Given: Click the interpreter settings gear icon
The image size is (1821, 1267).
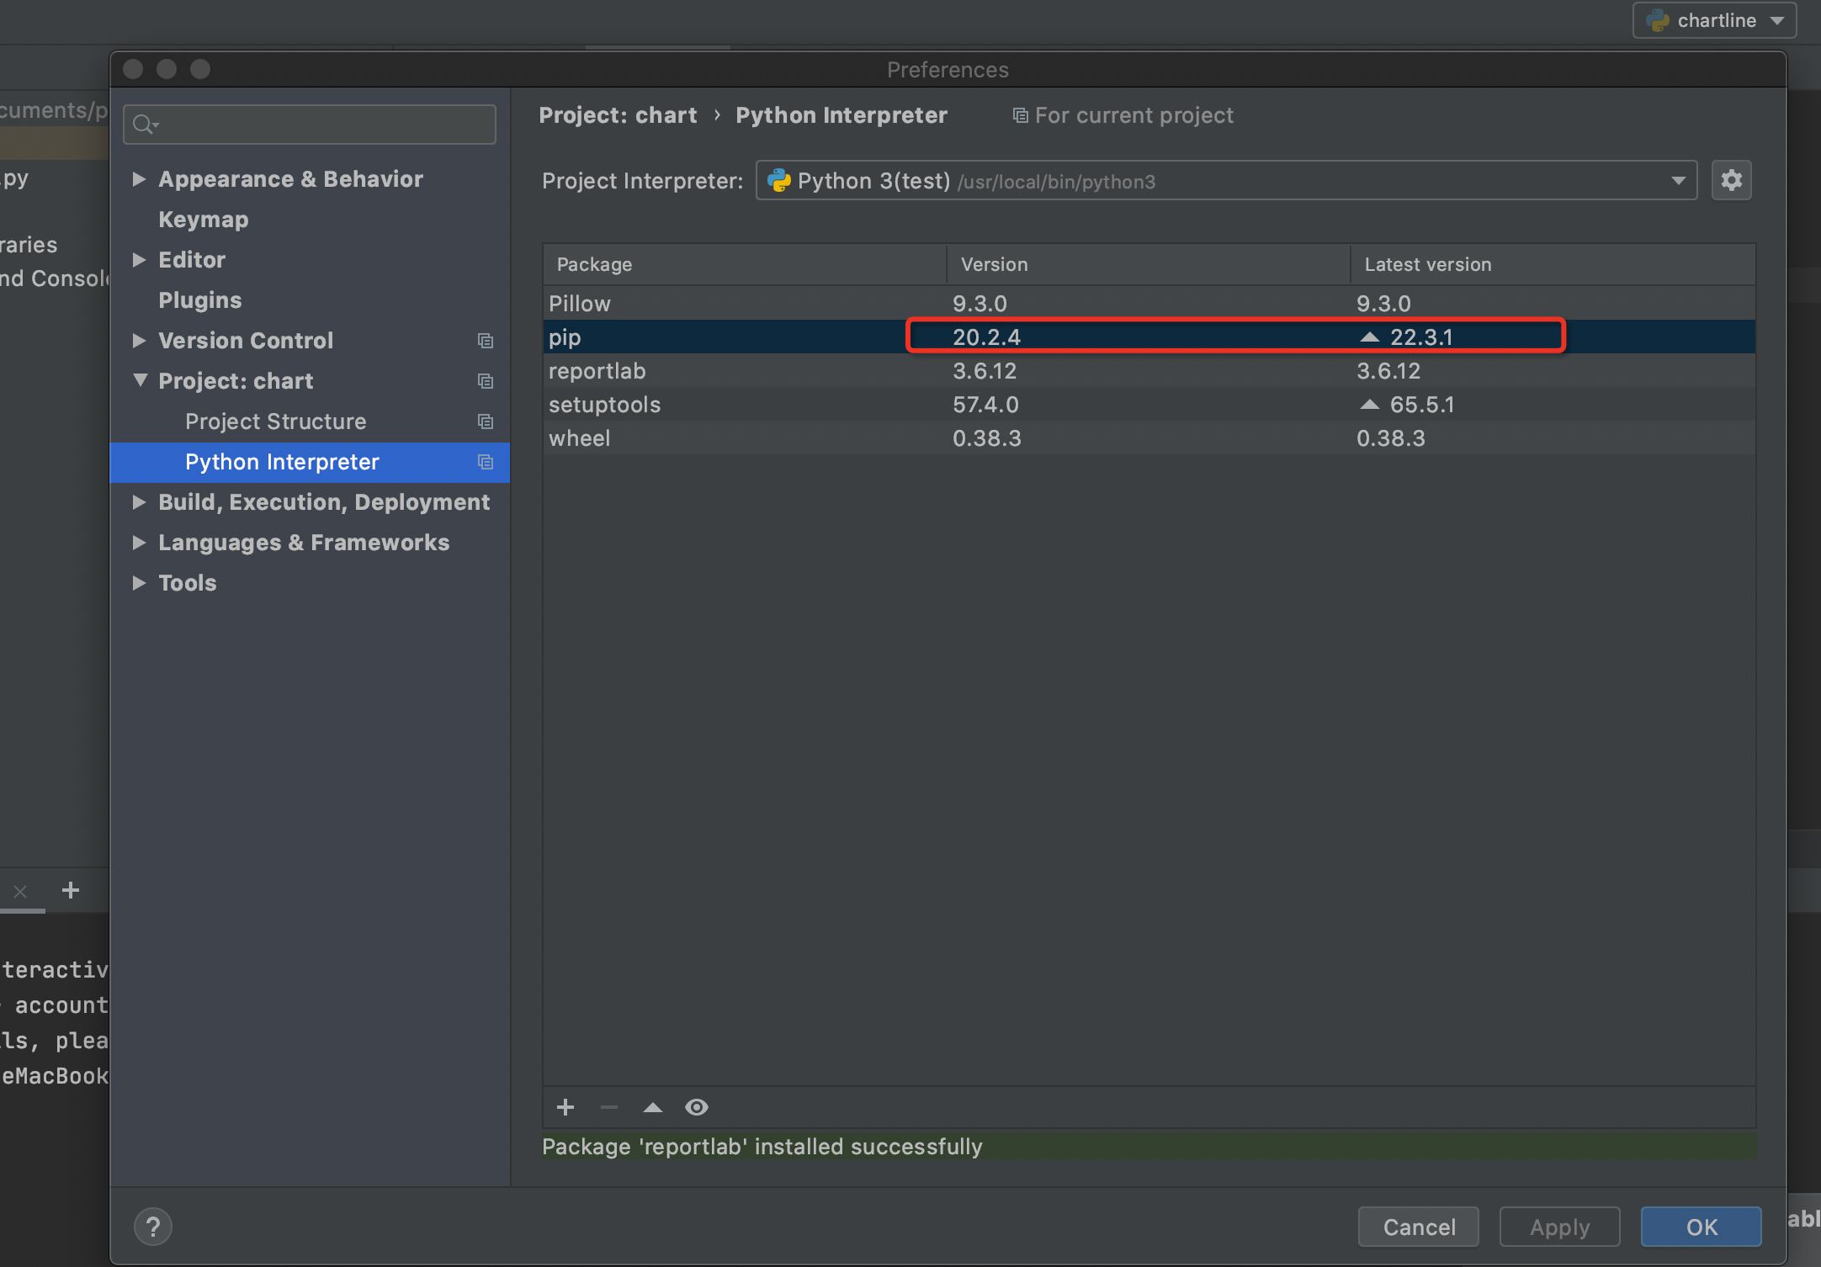Looking at the screenshot, I should pyautogui.click(x=1731, y=180).
